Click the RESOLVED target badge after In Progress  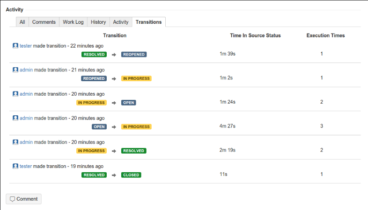(134, 151)
